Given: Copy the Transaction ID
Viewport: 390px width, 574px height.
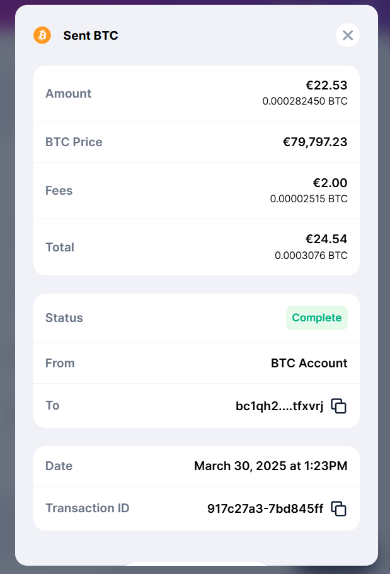Looking at the screenshot, I should point(339,508).
